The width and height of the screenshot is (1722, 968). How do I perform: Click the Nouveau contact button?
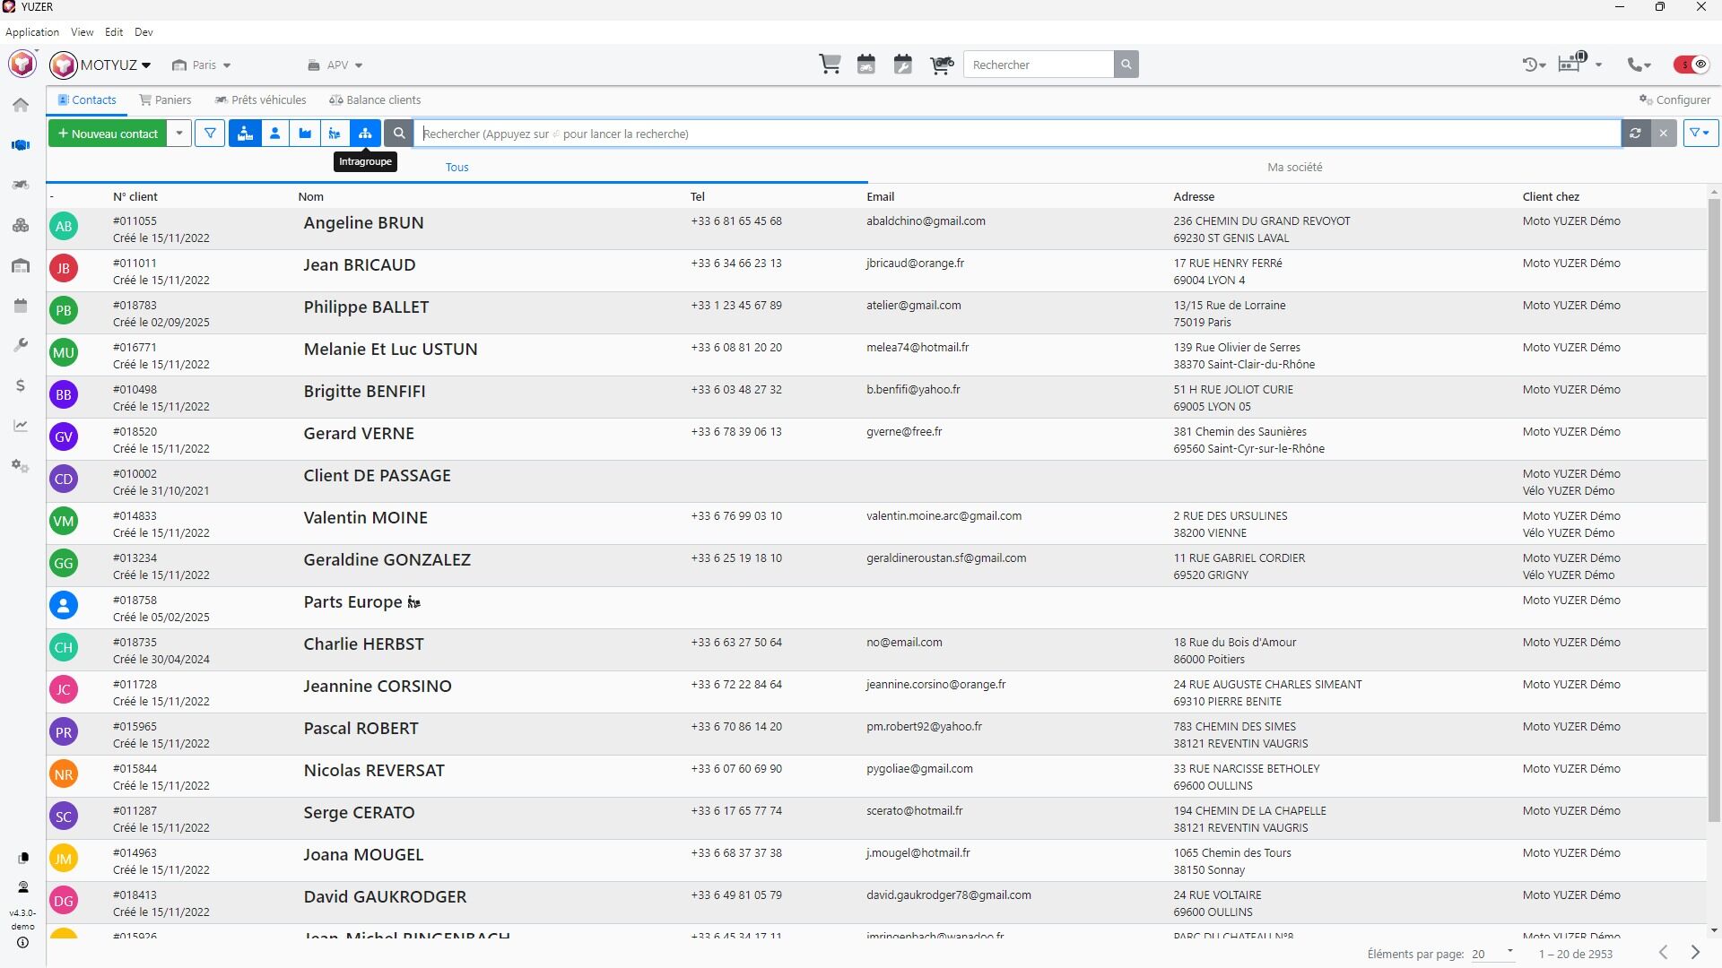108,134
